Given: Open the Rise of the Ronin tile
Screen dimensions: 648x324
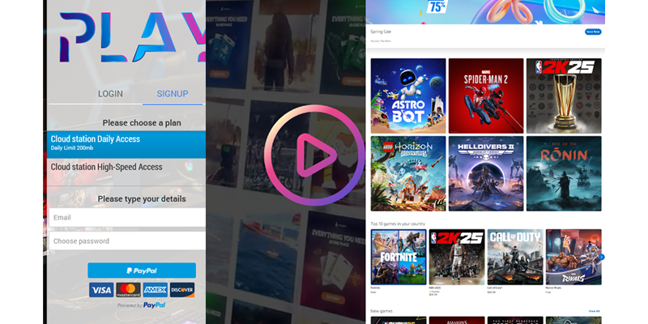Looking at the screenshot, I should click(564, 173).
